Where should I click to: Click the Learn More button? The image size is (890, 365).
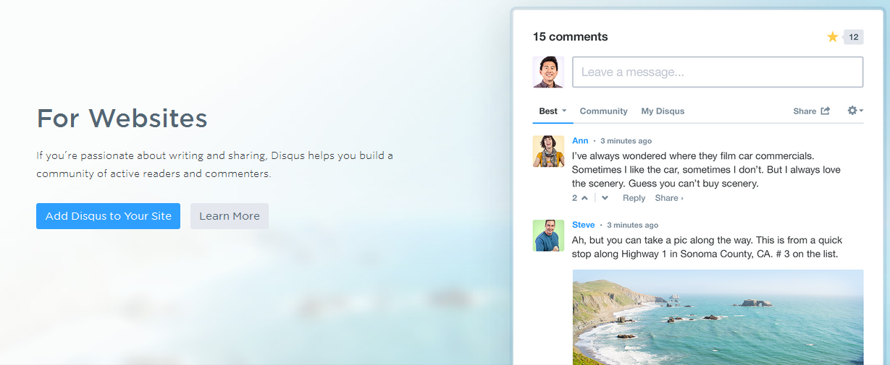230,216
